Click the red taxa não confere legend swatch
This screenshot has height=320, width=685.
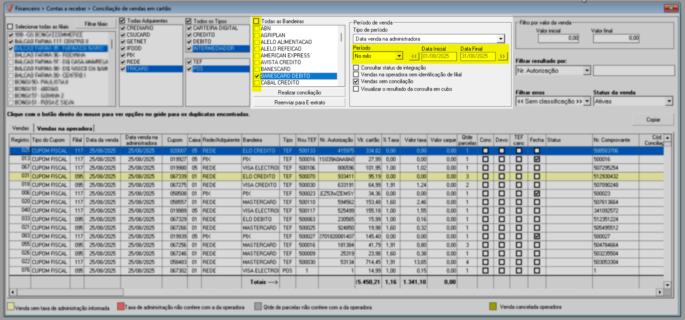pyautogui.click(x=121, y=307)
